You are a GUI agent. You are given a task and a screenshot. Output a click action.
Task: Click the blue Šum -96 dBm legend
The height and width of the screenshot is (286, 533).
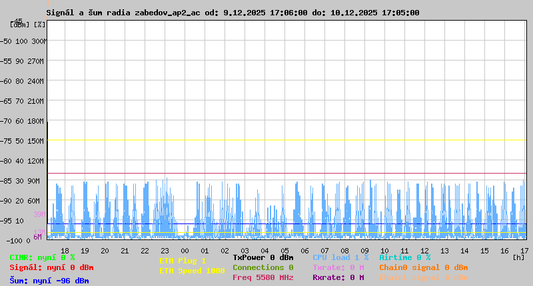pos(49,281)
